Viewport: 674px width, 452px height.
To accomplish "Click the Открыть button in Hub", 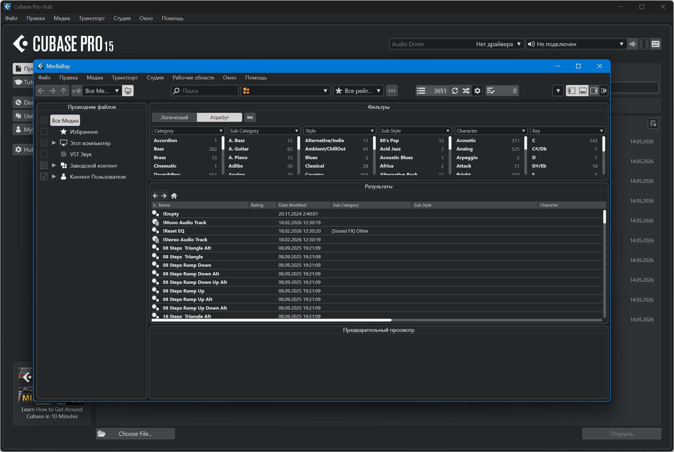I will [x=621, y=434].
